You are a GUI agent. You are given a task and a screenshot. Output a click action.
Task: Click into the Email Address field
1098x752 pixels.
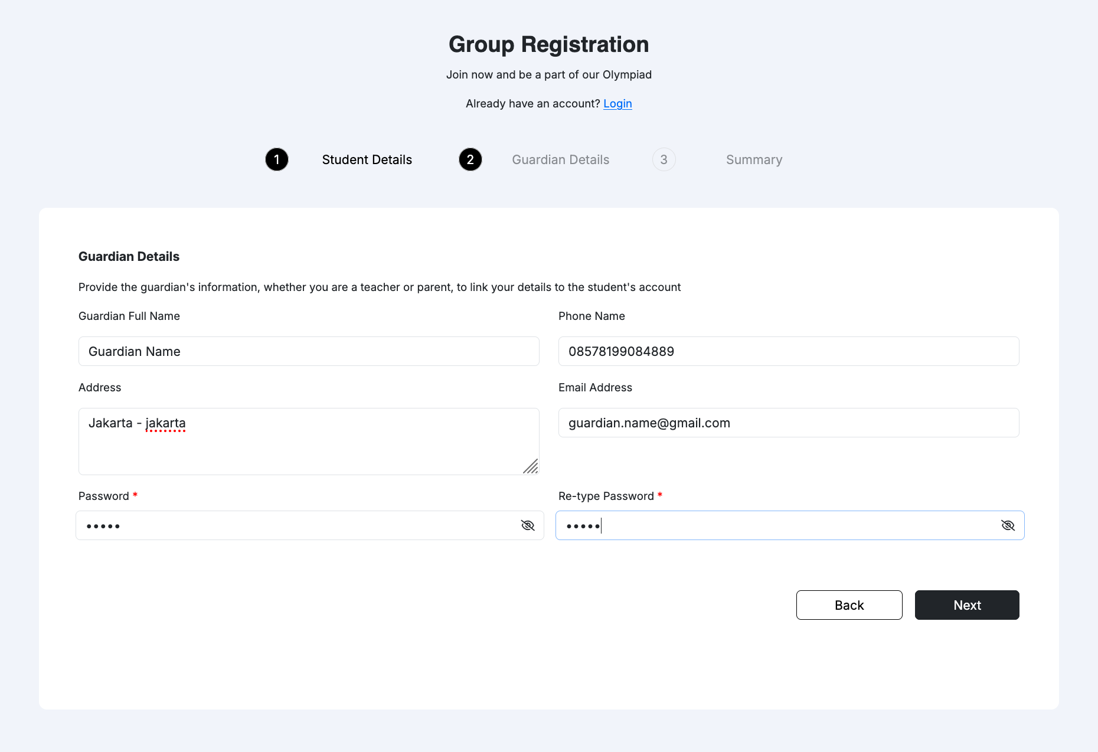click(788, 423)
